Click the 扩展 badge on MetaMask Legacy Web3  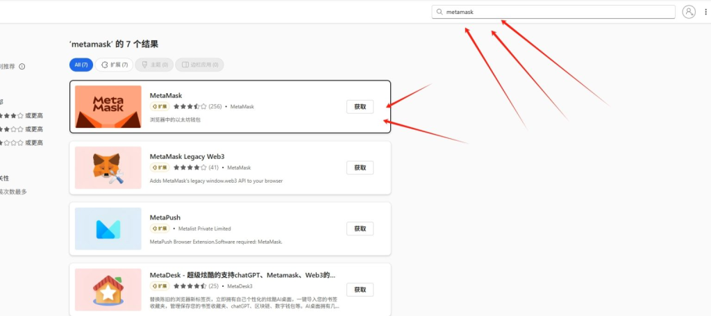point(160,167)
